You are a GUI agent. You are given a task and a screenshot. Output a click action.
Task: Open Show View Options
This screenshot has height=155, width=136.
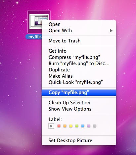70,109
